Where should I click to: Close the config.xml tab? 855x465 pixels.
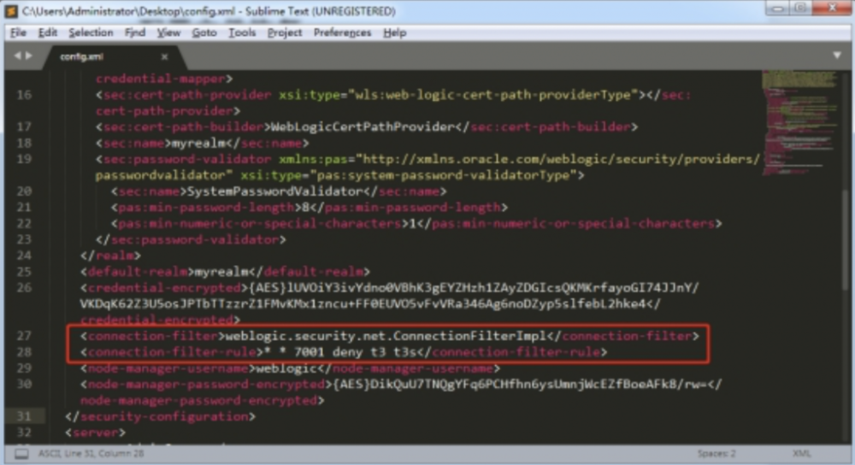click(x=164, y=56)
